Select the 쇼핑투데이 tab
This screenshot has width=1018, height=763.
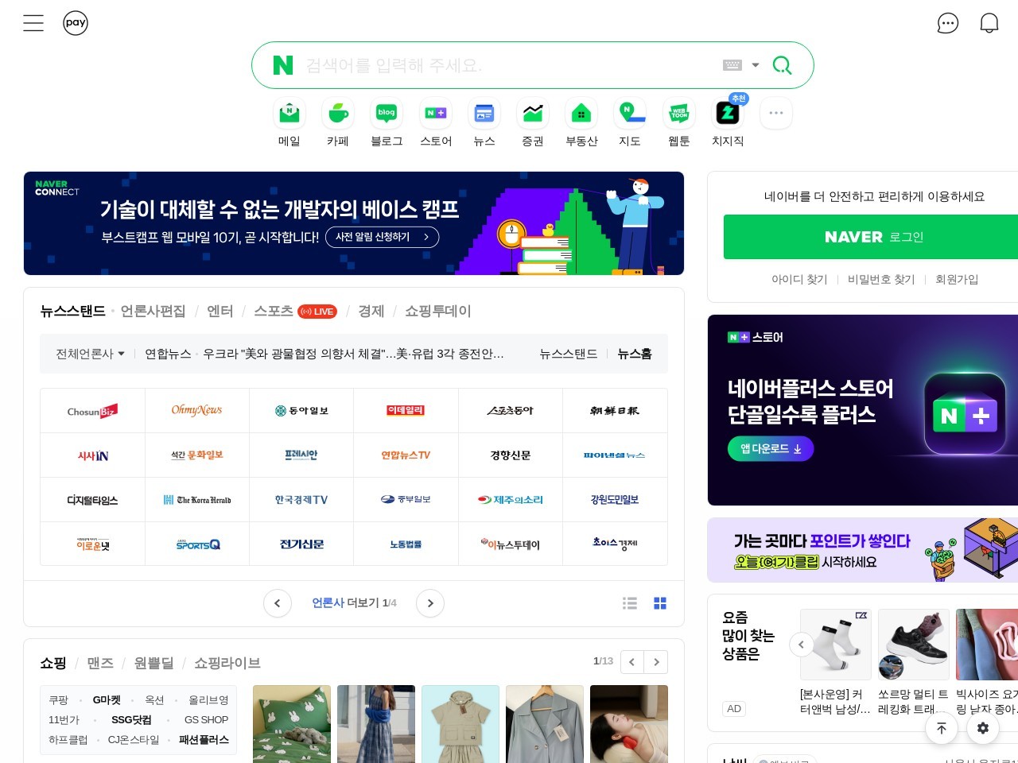pyautogui.click(x=437, y=311)
